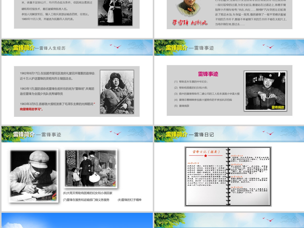Screen dimensions: 304x228
Task: Click the pink title 雷锋事迹
Action: 208,74
